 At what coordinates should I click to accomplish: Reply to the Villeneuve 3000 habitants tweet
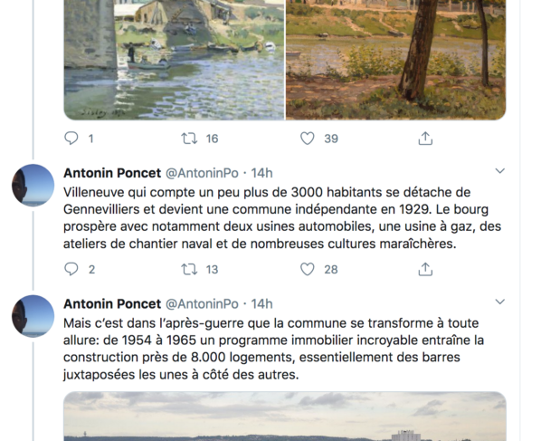71,269
